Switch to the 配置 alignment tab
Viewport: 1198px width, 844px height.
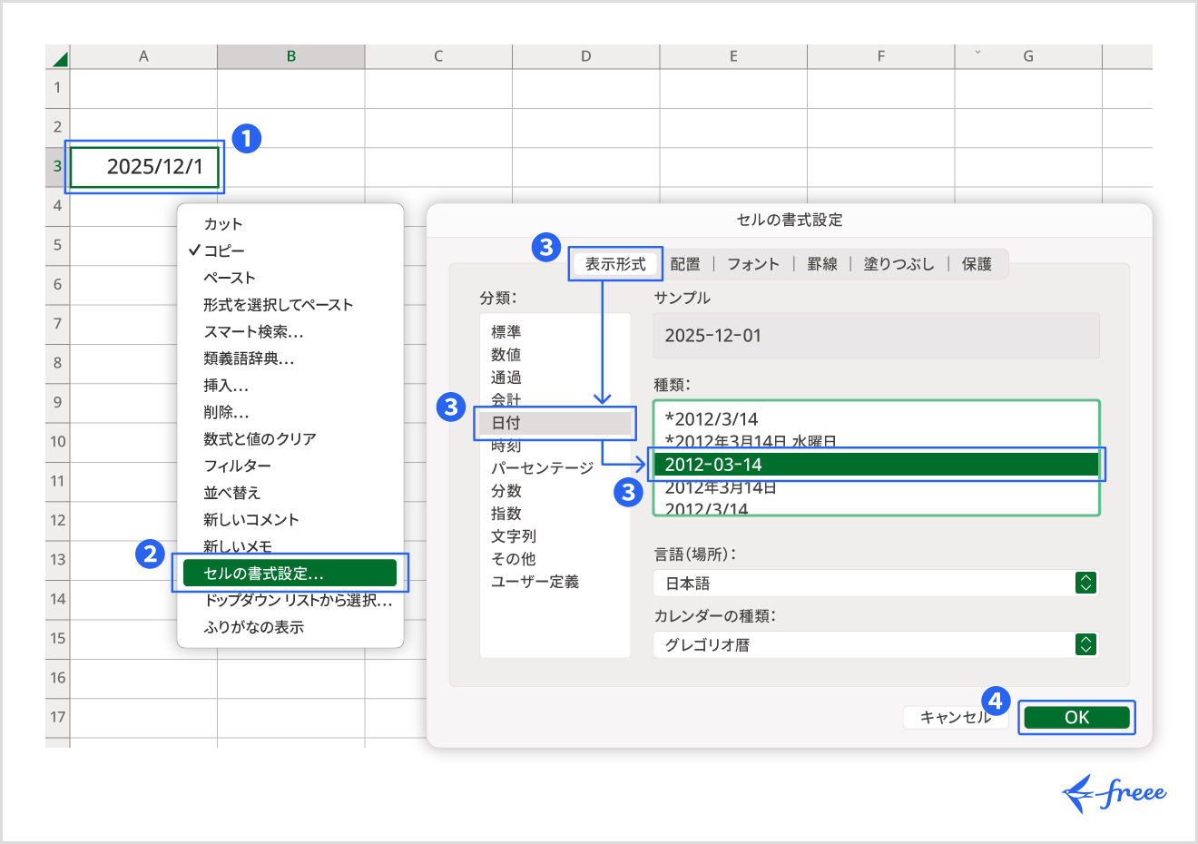[x=685, y=263]
